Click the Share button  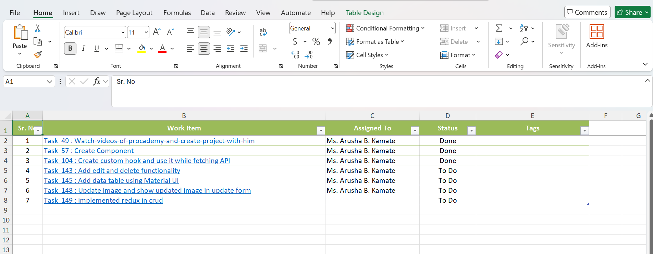(632, 12)
